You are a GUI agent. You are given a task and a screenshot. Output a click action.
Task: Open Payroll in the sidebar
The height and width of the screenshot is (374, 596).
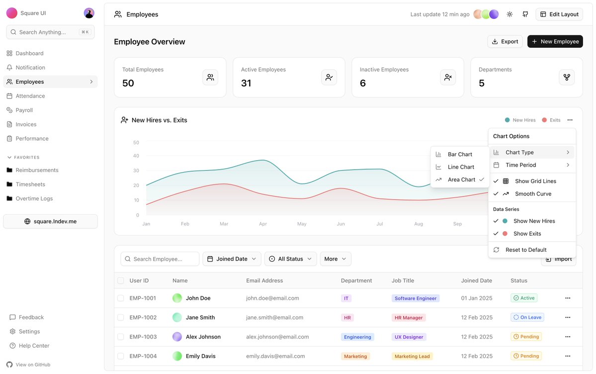tap(50, 110)
